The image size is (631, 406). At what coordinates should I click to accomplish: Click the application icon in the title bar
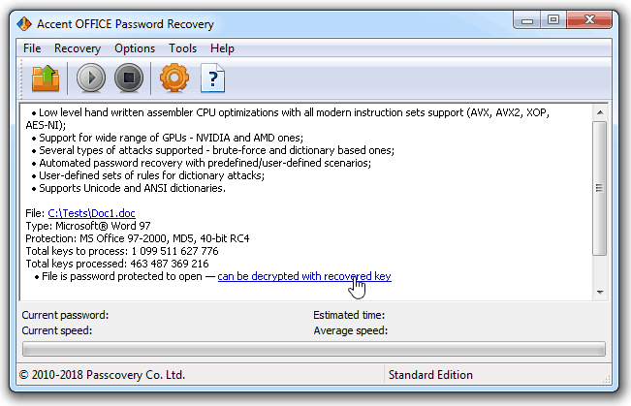click(x=24, y=24)
